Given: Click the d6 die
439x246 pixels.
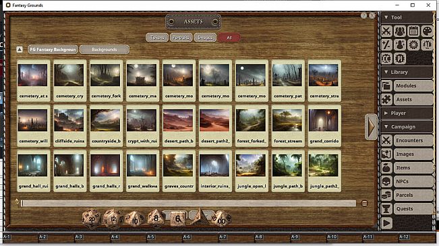Looking at the screenshot, I should pos(178,218).
